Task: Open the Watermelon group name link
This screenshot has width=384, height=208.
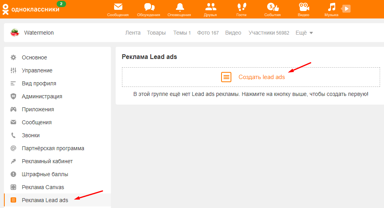Action: [39, 33]
